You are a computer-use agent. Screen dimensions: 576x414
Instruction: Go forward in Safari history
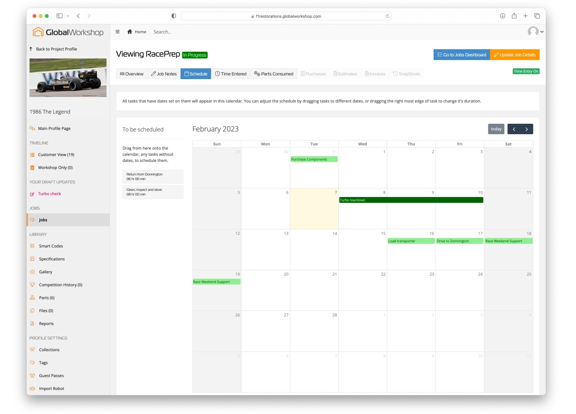89,16
